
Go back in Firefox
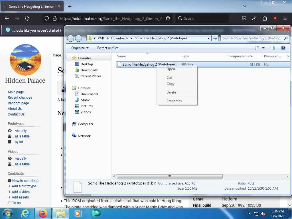[x=7, y=19]
